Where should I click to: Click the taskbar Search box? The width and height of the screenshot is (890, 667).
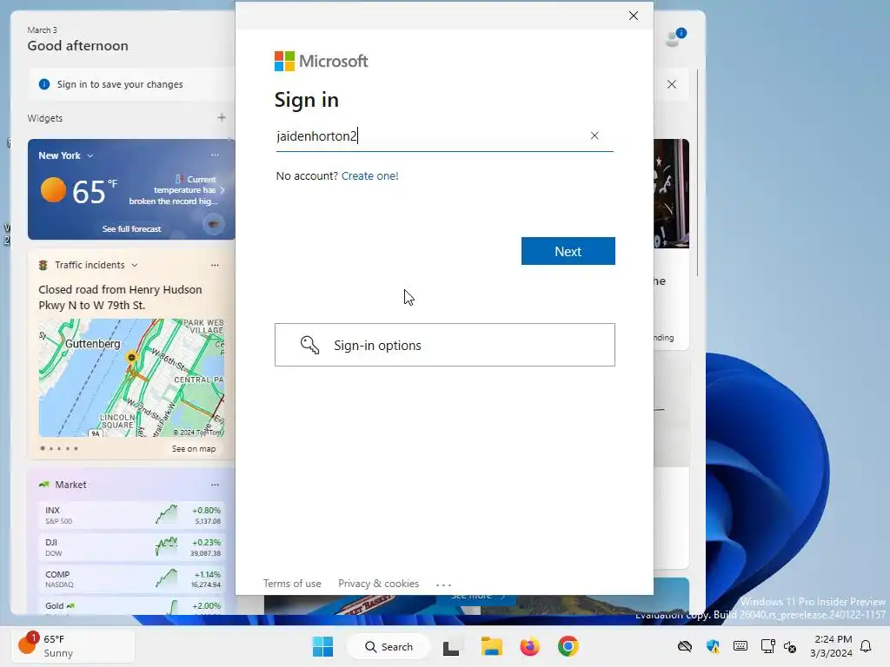click(x=389, y=646)
